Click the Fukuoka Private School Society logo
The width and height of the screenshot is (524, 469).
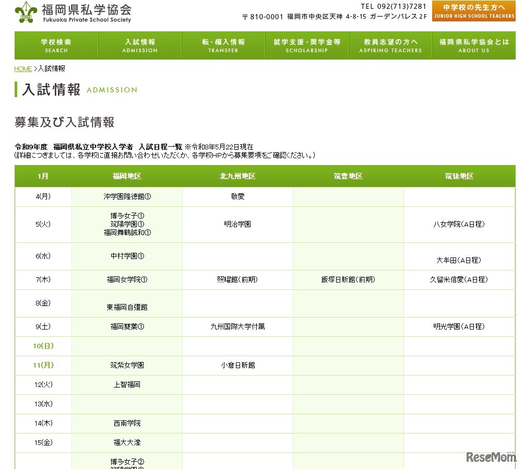point(73,13)
